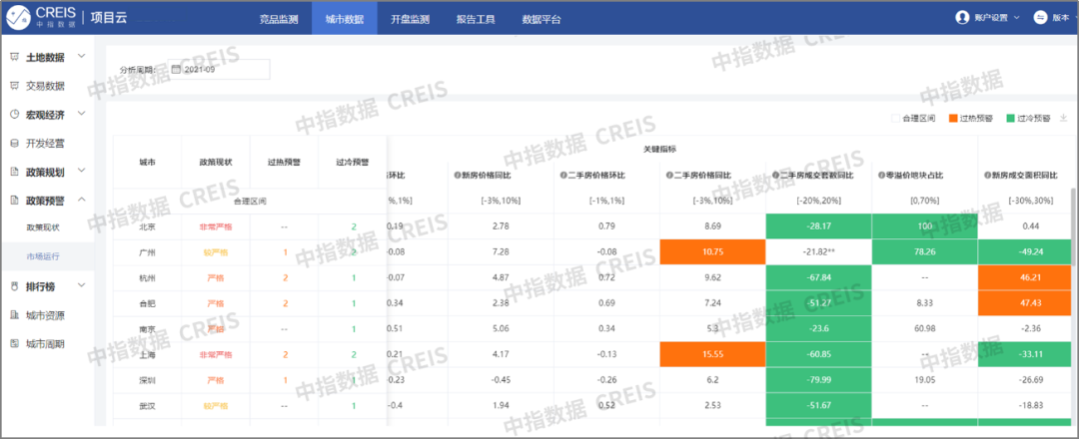Click the info icon beside 二手房价格同比
This screenshot has width=1079, height=439.
point(668,176)
